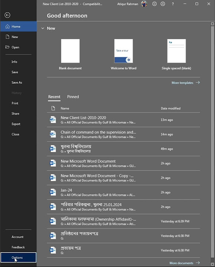The height and width of the screenshot is (267, 215).
Task: Open the প্রতিষ্ঠানের প্রত্যয়নপত্র document
Action: (123, 236)
